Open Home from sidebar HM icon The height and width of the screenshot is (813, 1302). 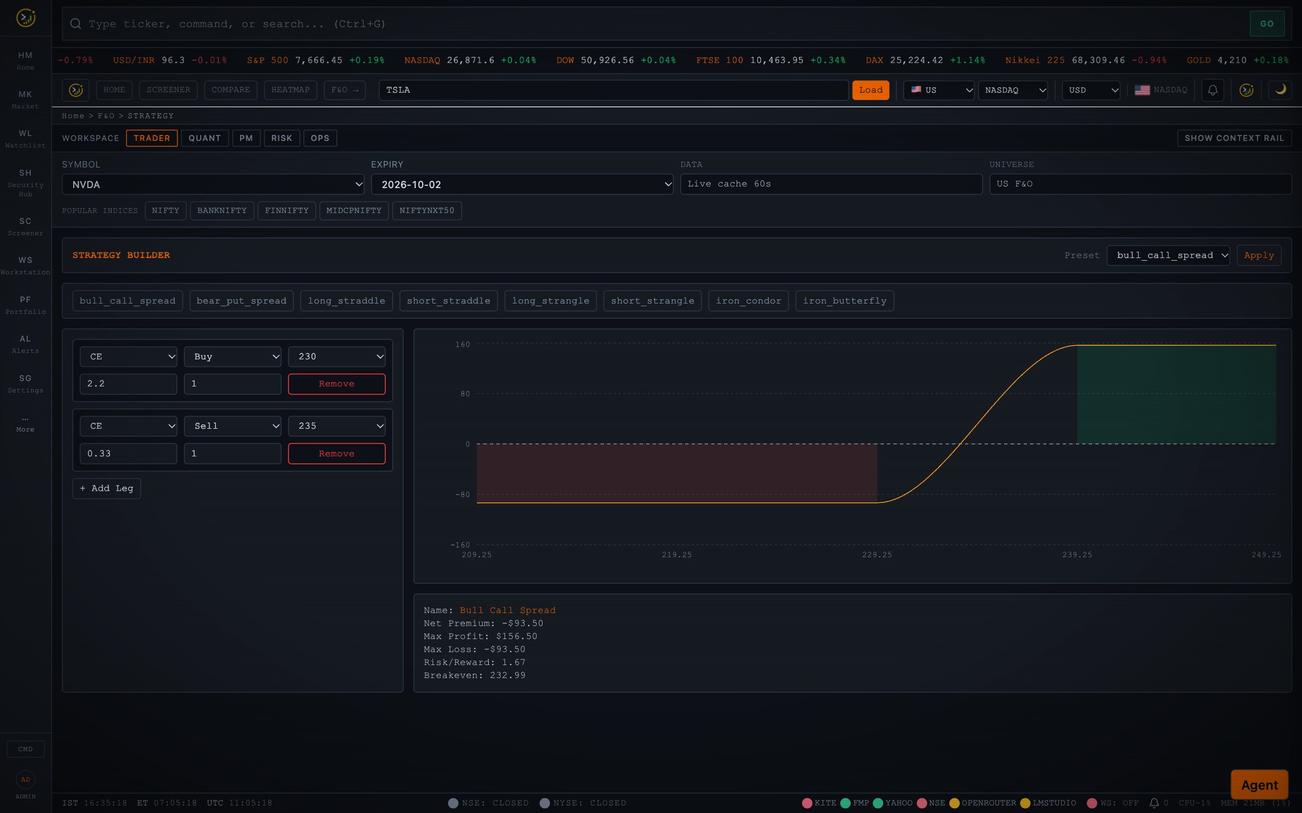[x=25, y=60]
